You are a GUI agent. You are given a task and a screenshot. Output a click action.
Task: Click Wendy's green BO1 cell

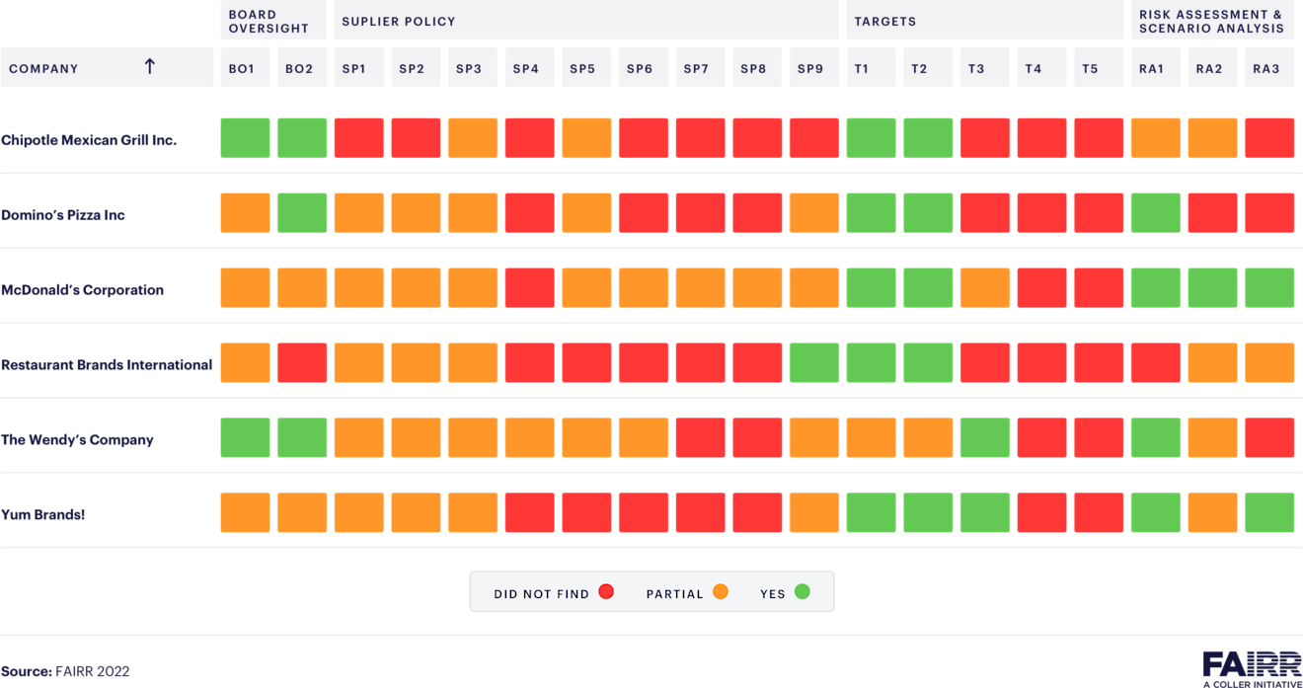(245, 438)
